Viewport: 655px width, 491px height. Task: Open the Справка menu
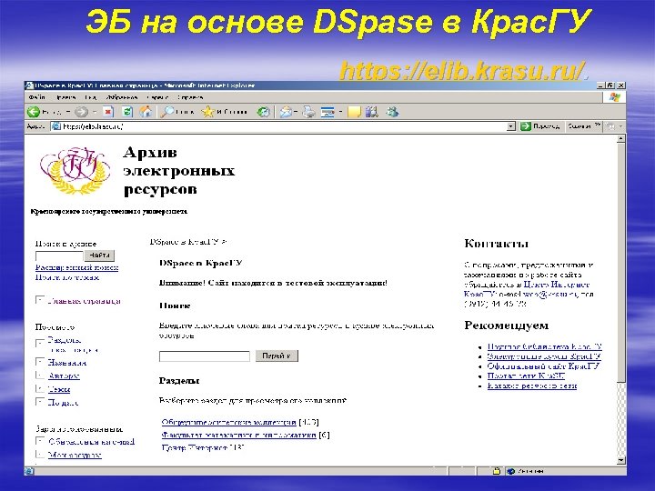pyautogui.click(x=189, y=97)
